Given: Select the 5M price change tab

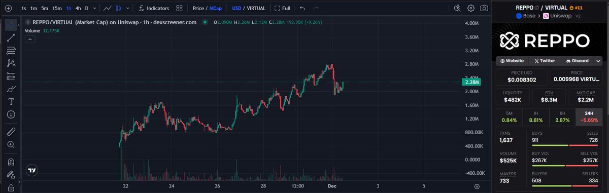Looking at the screenshot, I should (x=509, y=117).
